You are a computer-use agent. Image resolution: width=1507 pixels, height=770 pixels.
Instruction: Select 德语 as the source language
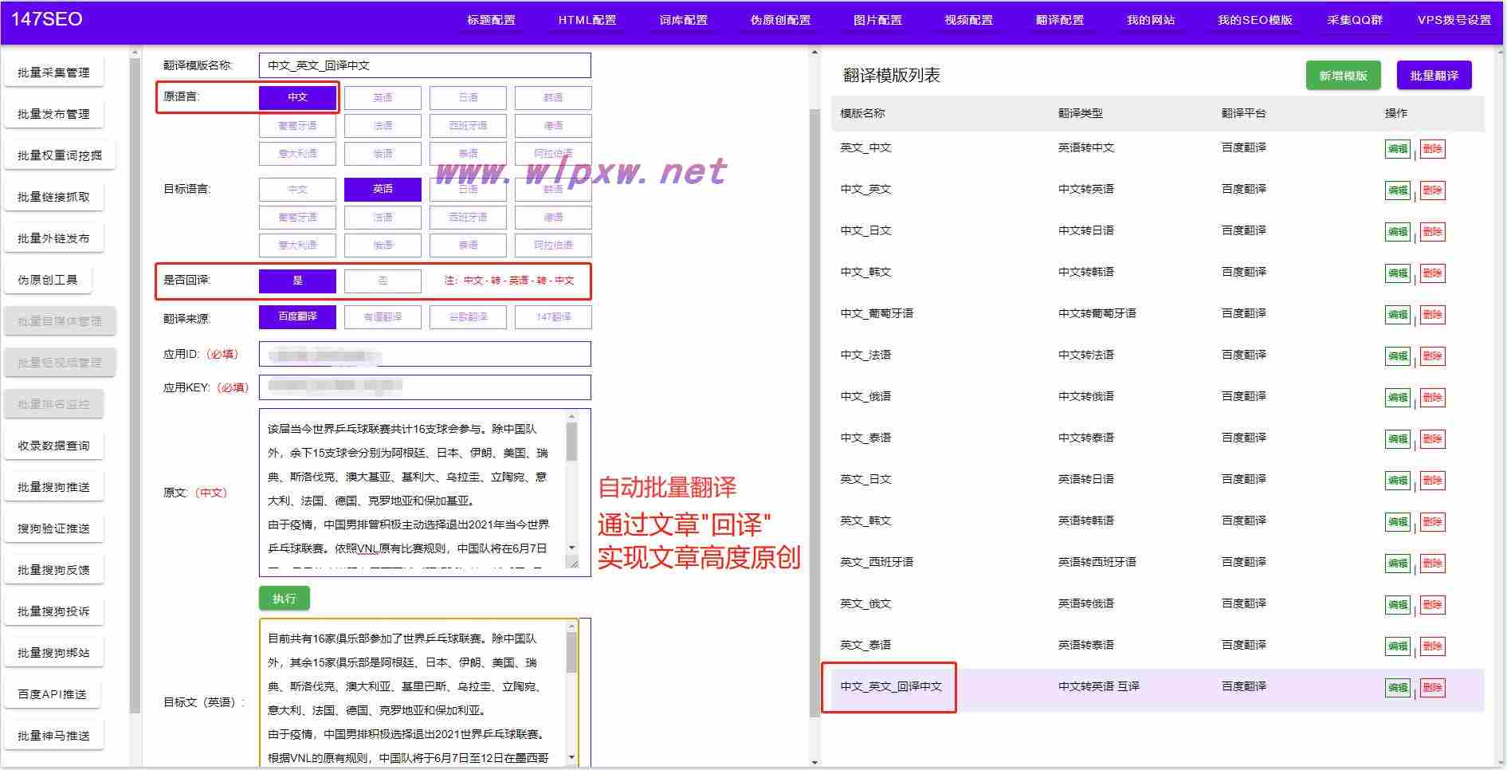pyautogui.click(x=553, y=125)
